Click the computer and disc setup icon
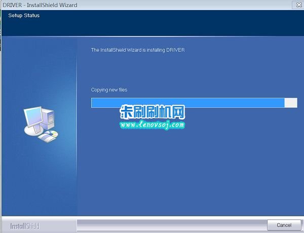The height and width of the screenshot is (233, 304). point(41,125)
